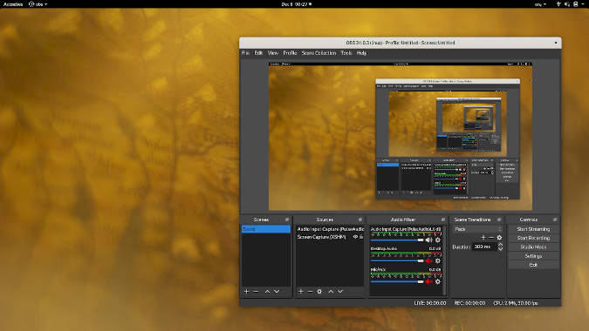
Task: Undock the Sources panel
Action: pyautogui.click(x=360, y=220)
